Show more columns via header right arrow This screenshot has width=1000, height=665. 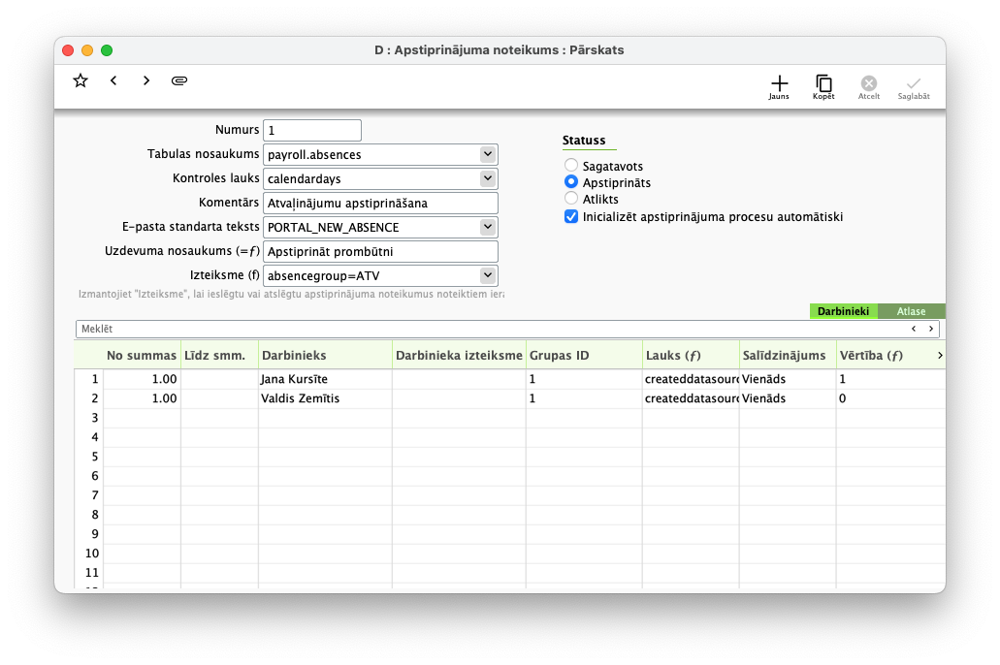pyautogui.click(x=940, y=355)
